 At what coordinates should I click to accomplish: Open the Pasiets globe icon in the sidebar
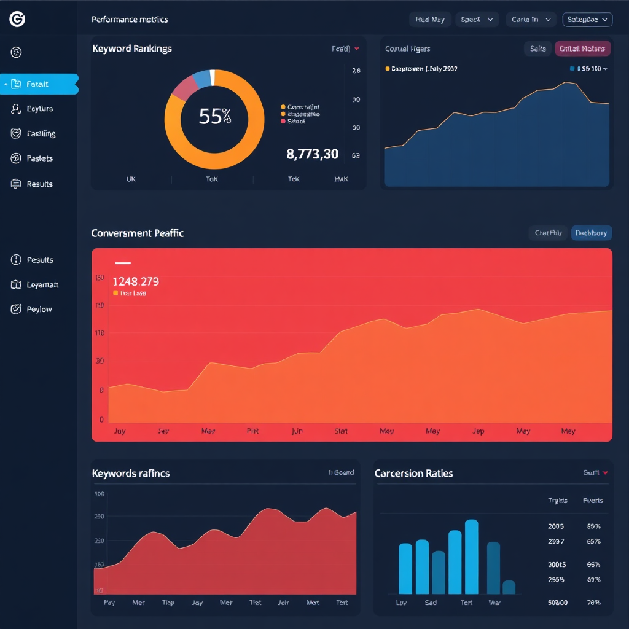(x=15, y=158)
